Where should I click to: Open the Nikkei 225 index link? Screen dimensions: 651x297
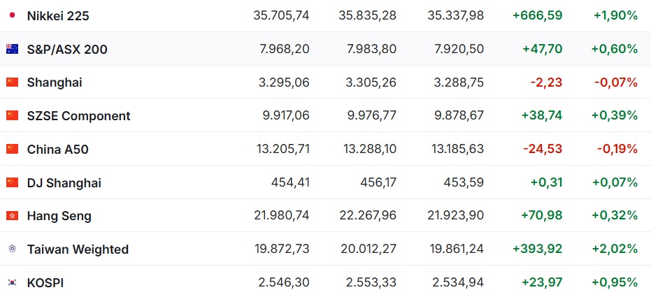click(x=58, y=16)
